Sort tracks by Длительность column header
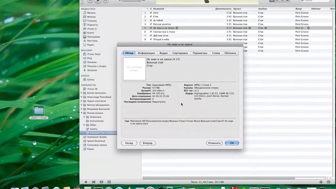 tap(223, 9)
